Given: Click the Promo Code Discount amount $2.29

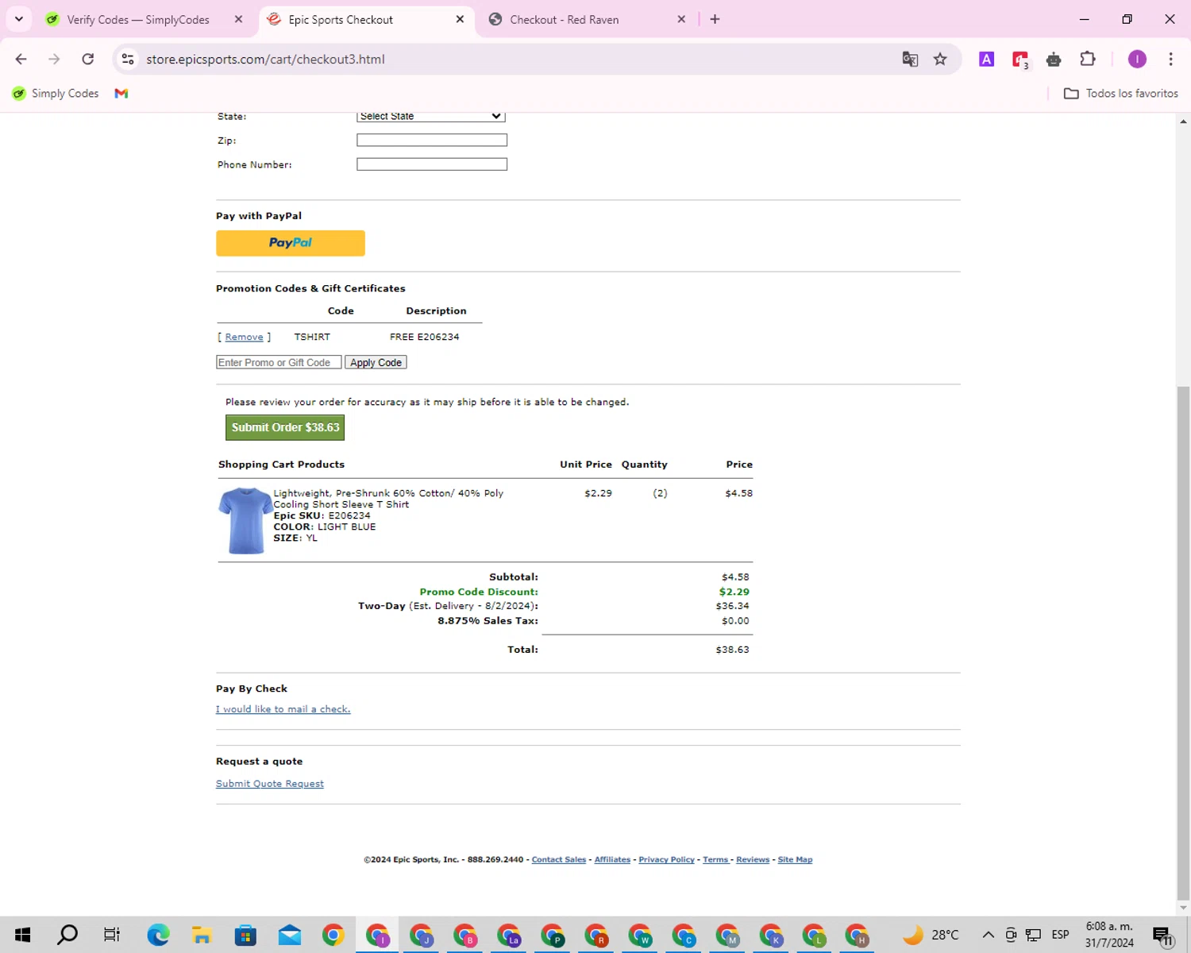Looking at the screenshot, I should (734, 592).
